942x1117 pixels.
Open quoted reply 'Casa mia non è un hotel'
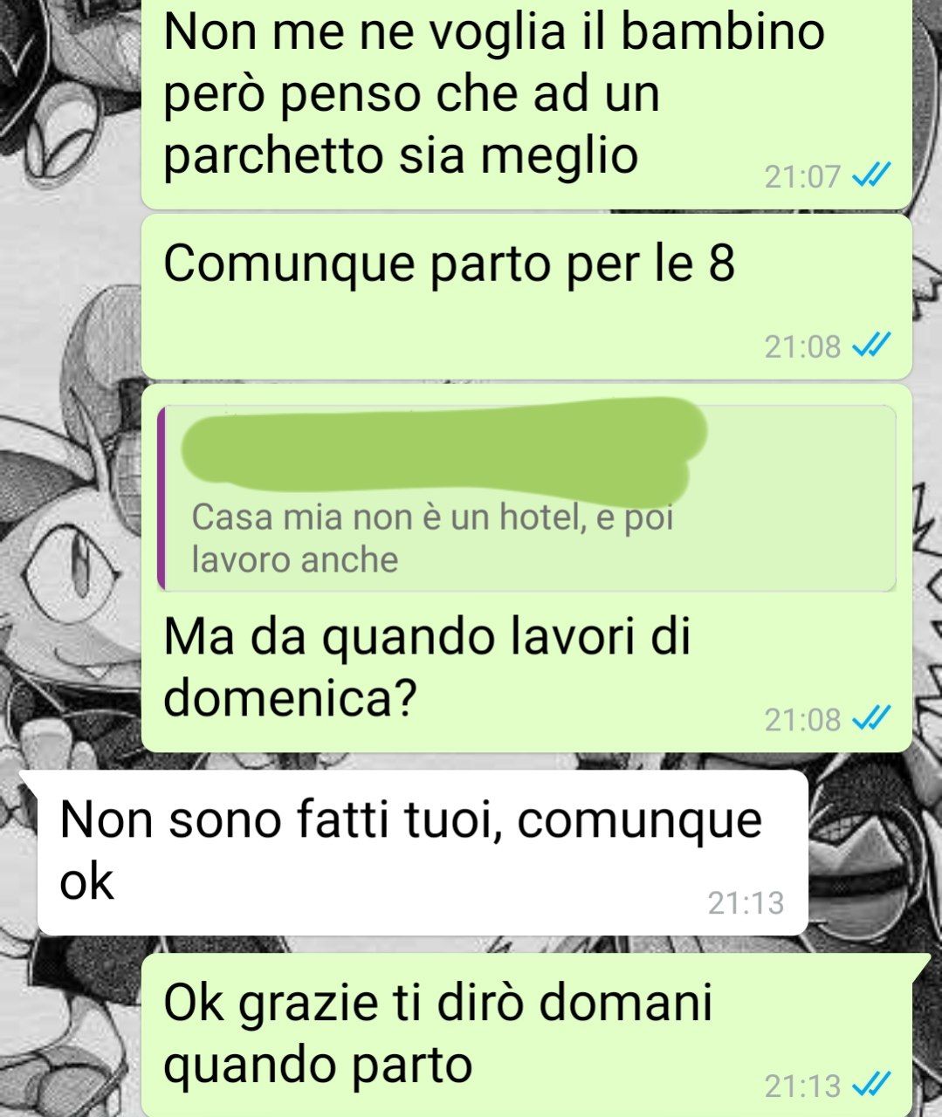pos(526,498)
